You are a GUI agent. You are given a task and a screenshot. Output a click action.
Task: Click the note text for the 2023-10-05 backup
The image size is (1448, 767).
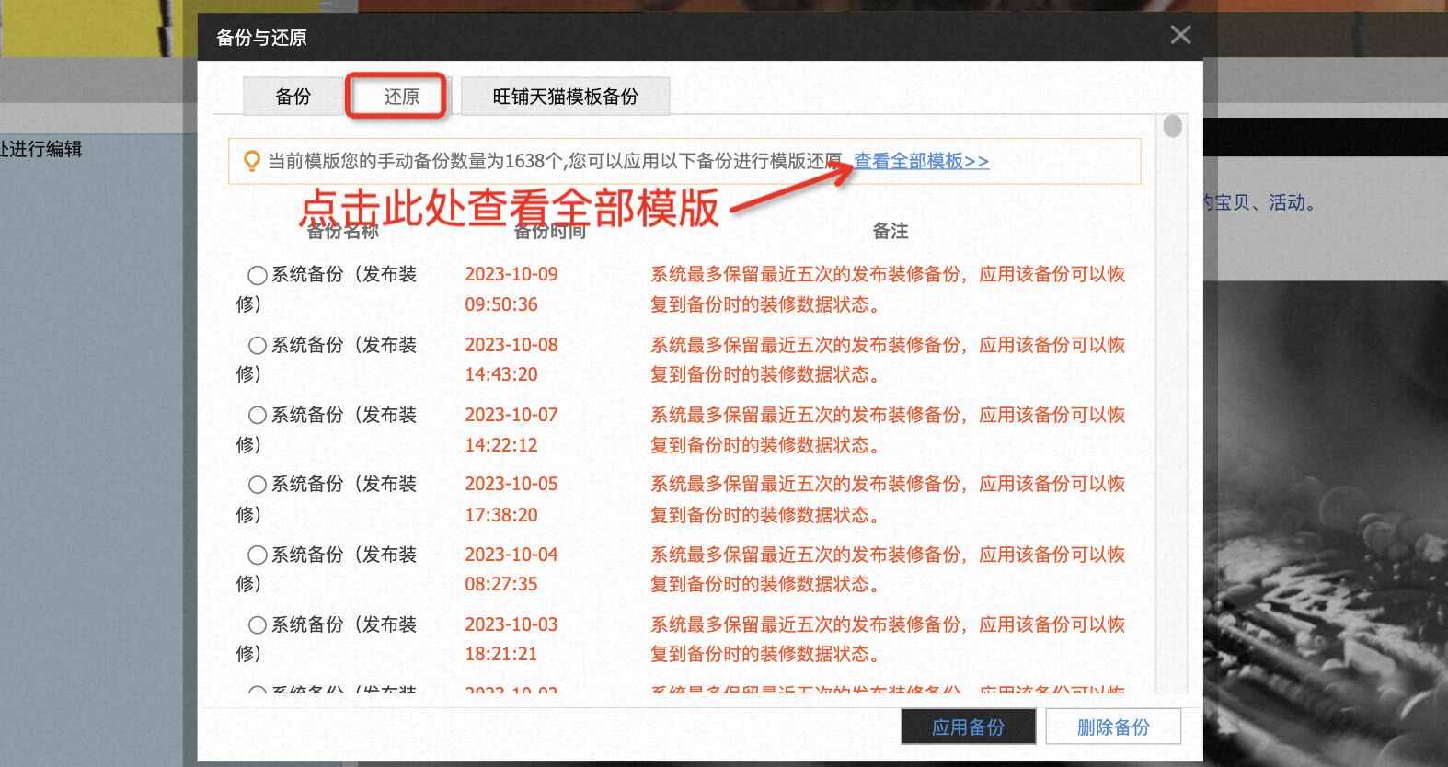pos(888,499)
